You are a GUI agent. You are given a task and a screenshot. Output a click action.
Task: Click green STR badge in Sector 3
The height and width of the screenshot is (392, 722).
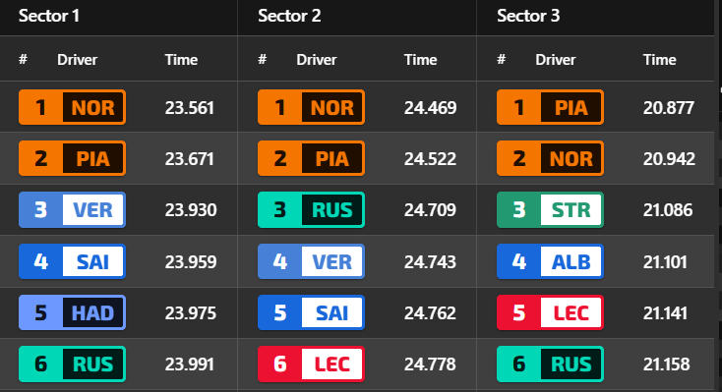(550, 210)
